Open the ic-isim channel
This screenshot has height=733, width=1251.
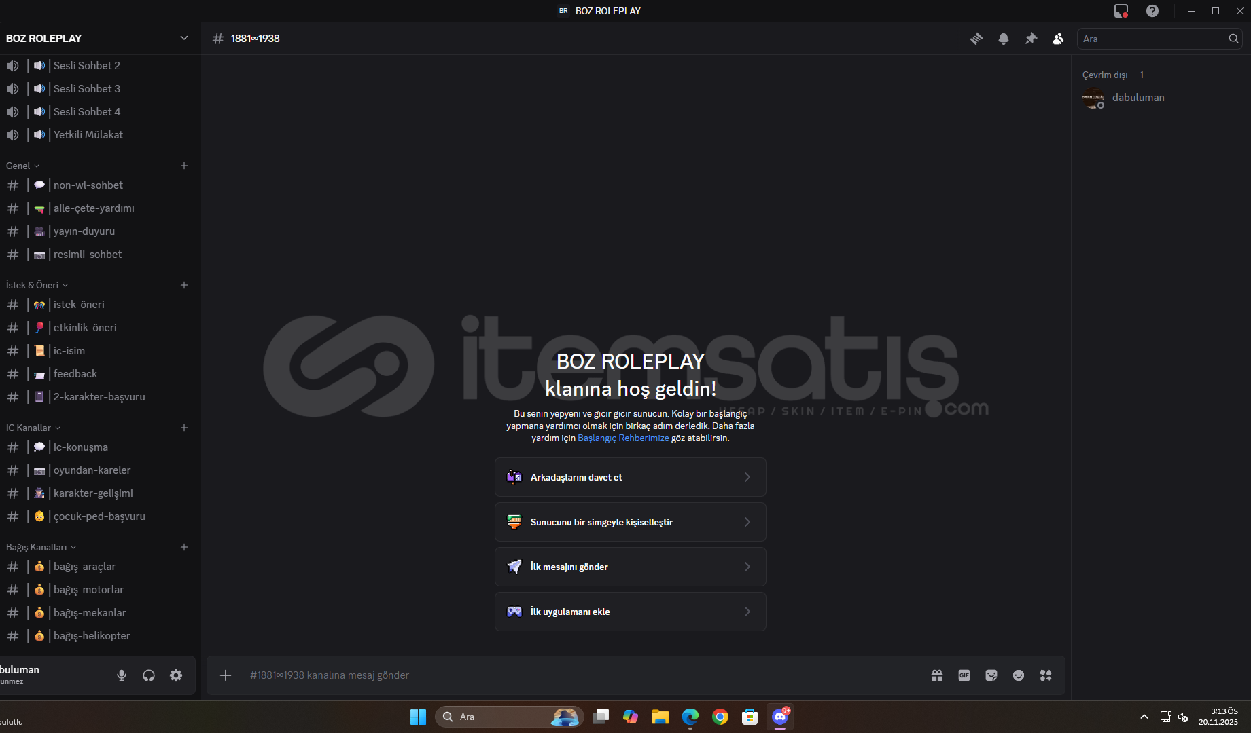coord(98,351)
